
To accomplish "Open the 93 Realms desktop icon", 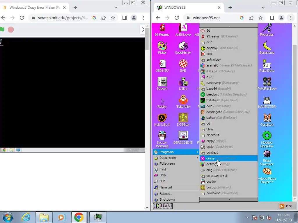I will tap(162, 30).
